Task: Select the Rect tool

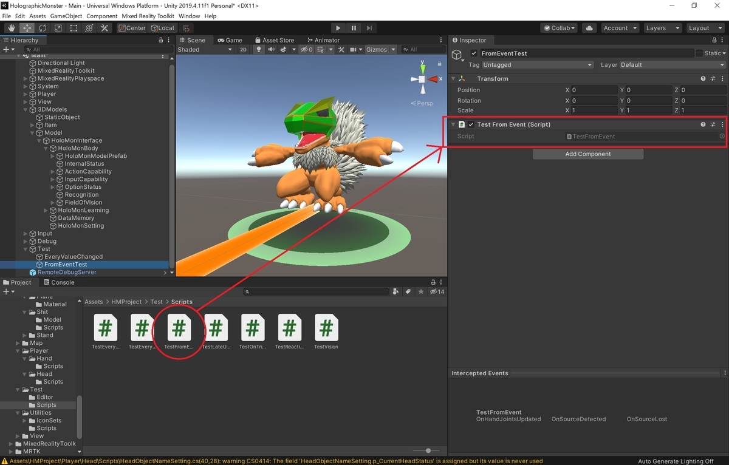Action: [x=74, y=28]
